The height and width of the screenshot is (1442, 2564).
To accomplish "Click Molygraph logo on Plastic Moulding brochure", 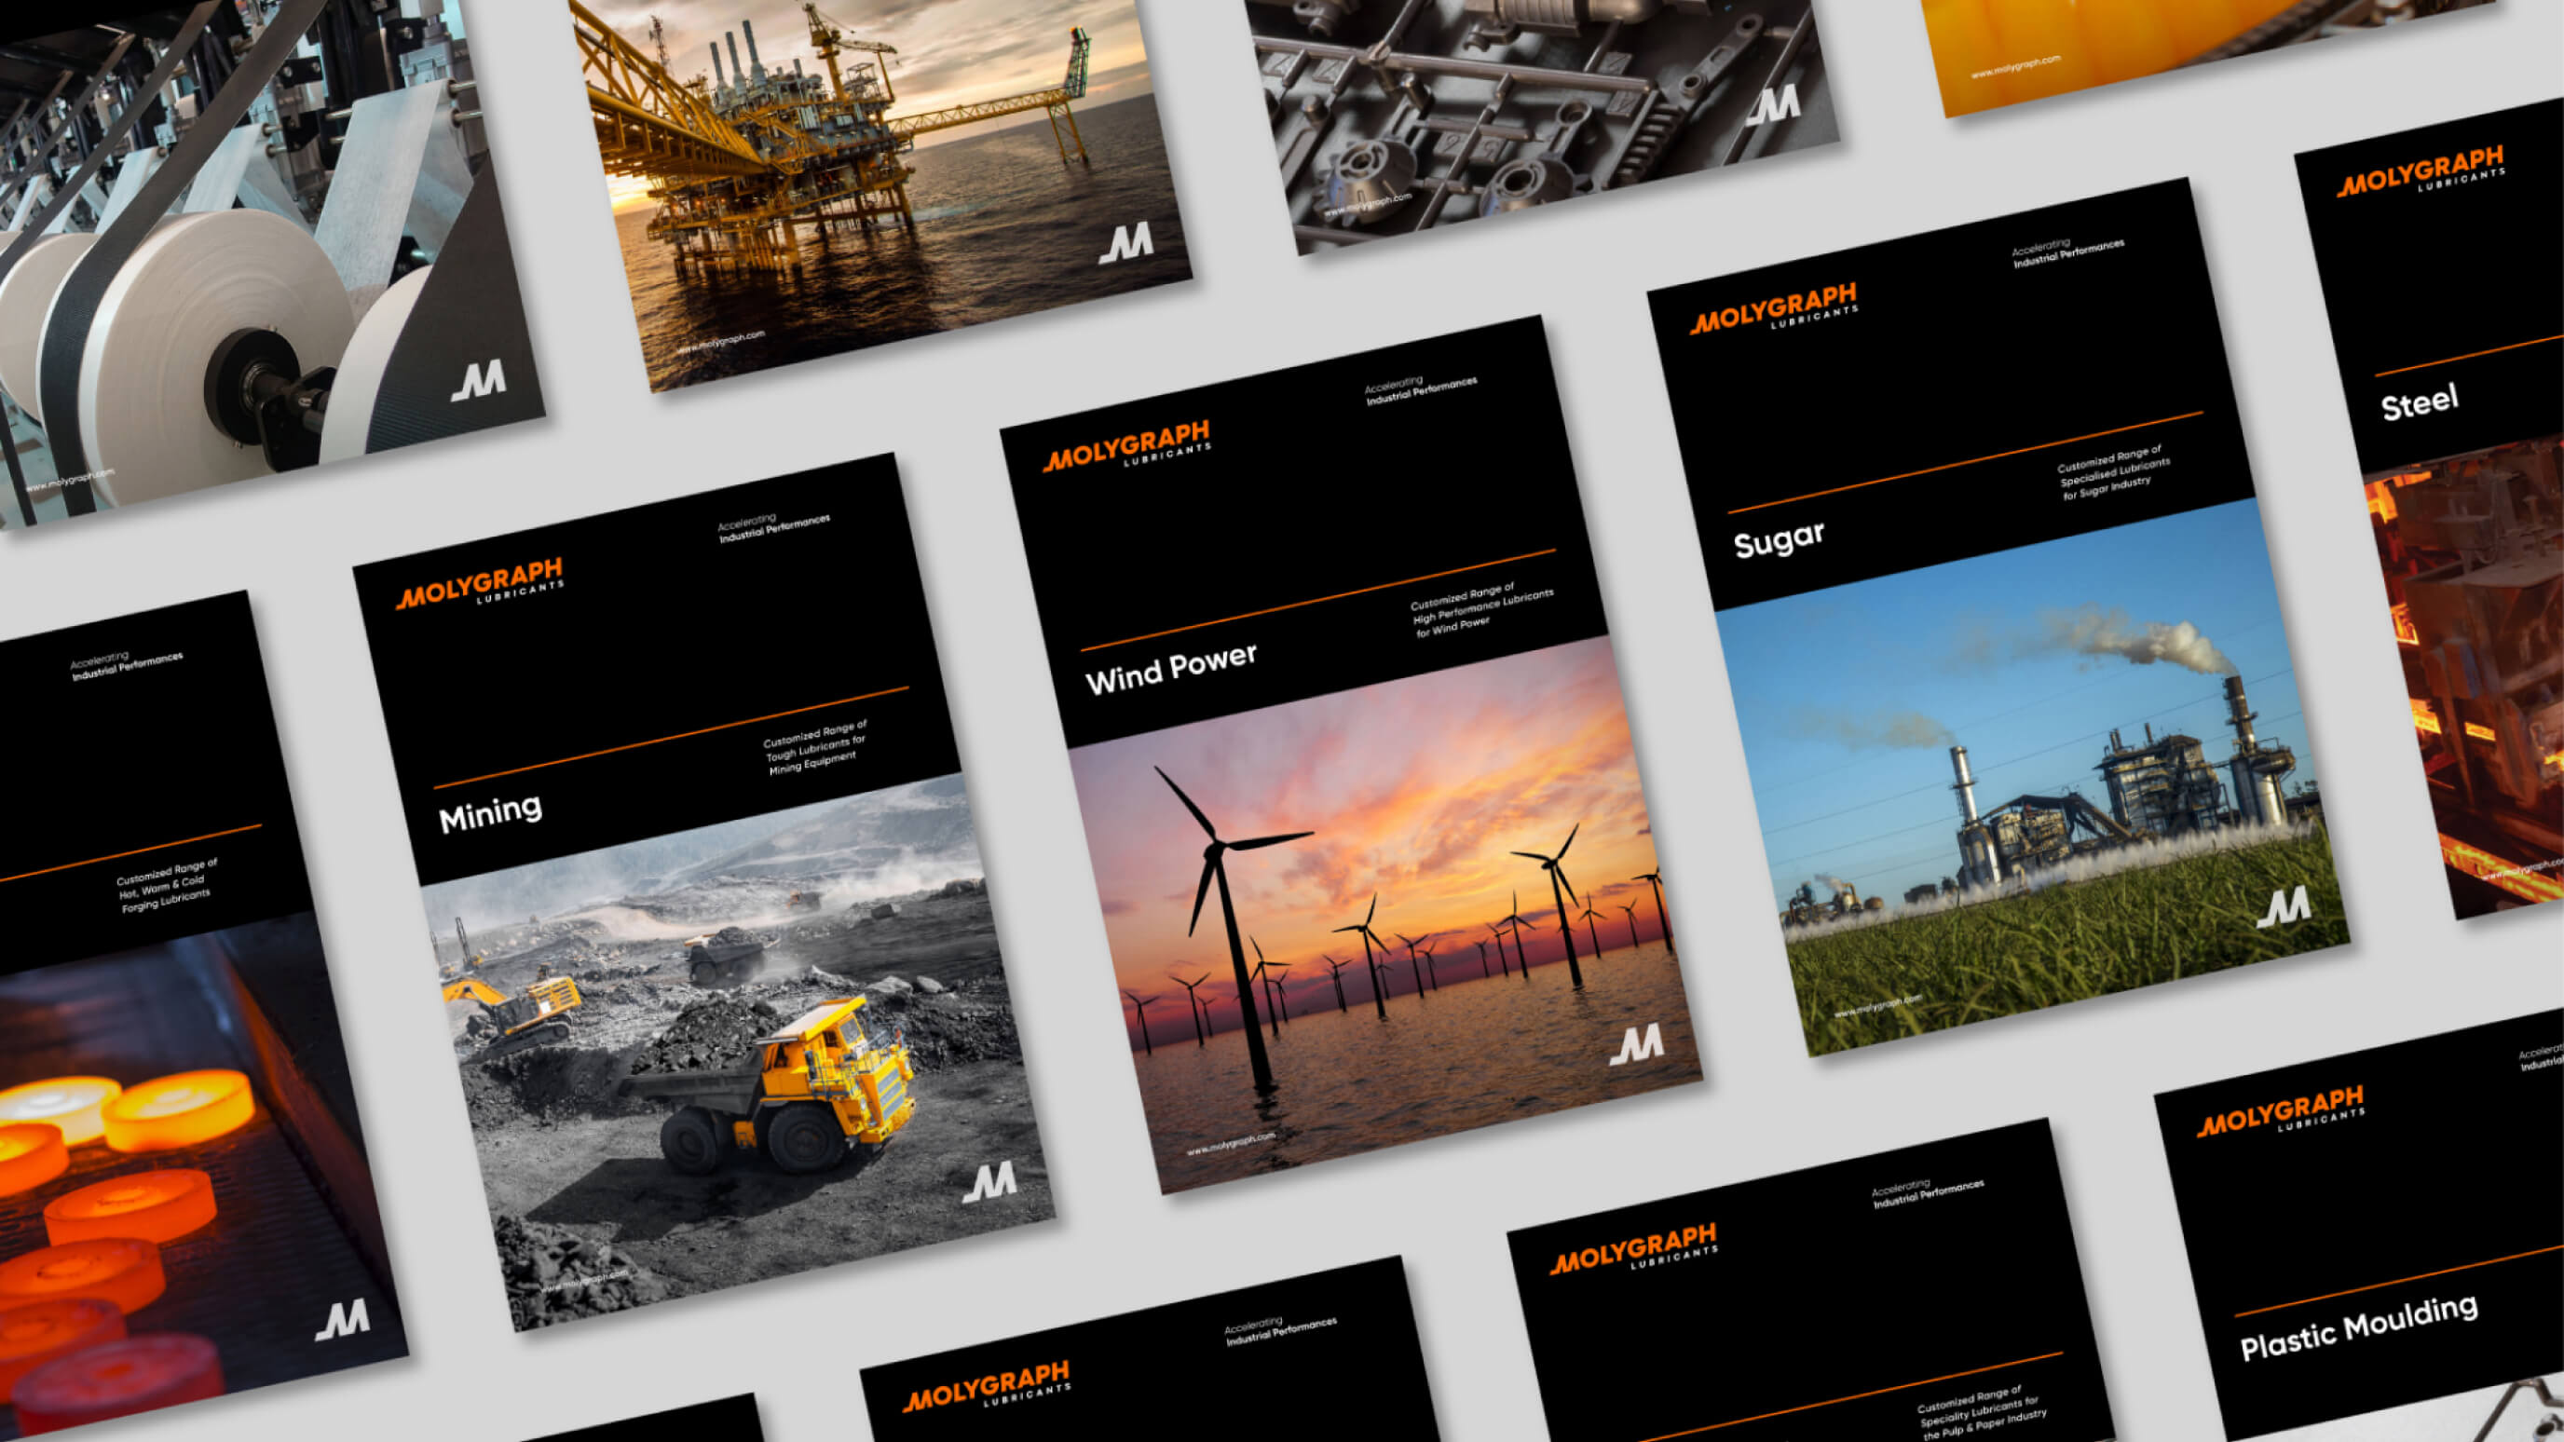I will [2281, 1111].
